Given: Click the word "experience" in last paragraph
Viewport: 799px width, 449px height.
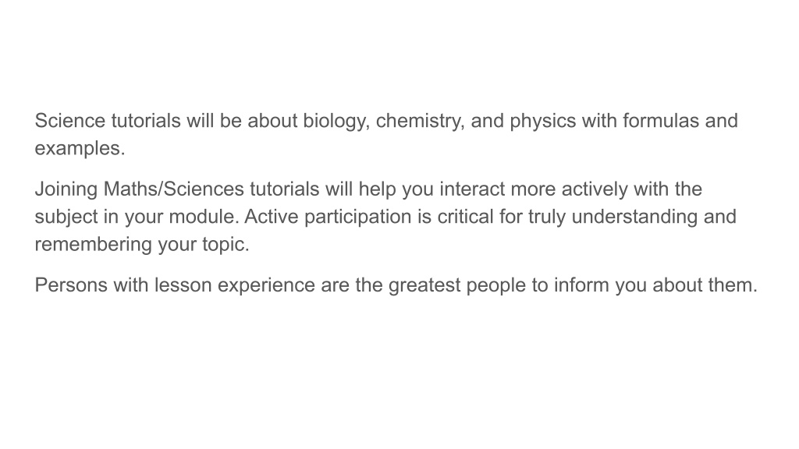Looking at the screenshot, I should tap(266, 286).
